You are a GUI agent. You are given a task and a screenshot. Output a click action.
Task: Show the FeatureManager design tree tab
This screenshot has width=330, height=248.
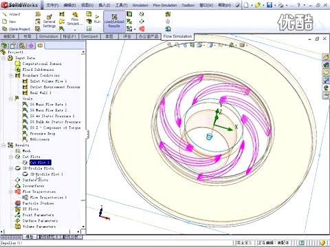point(4,45)
